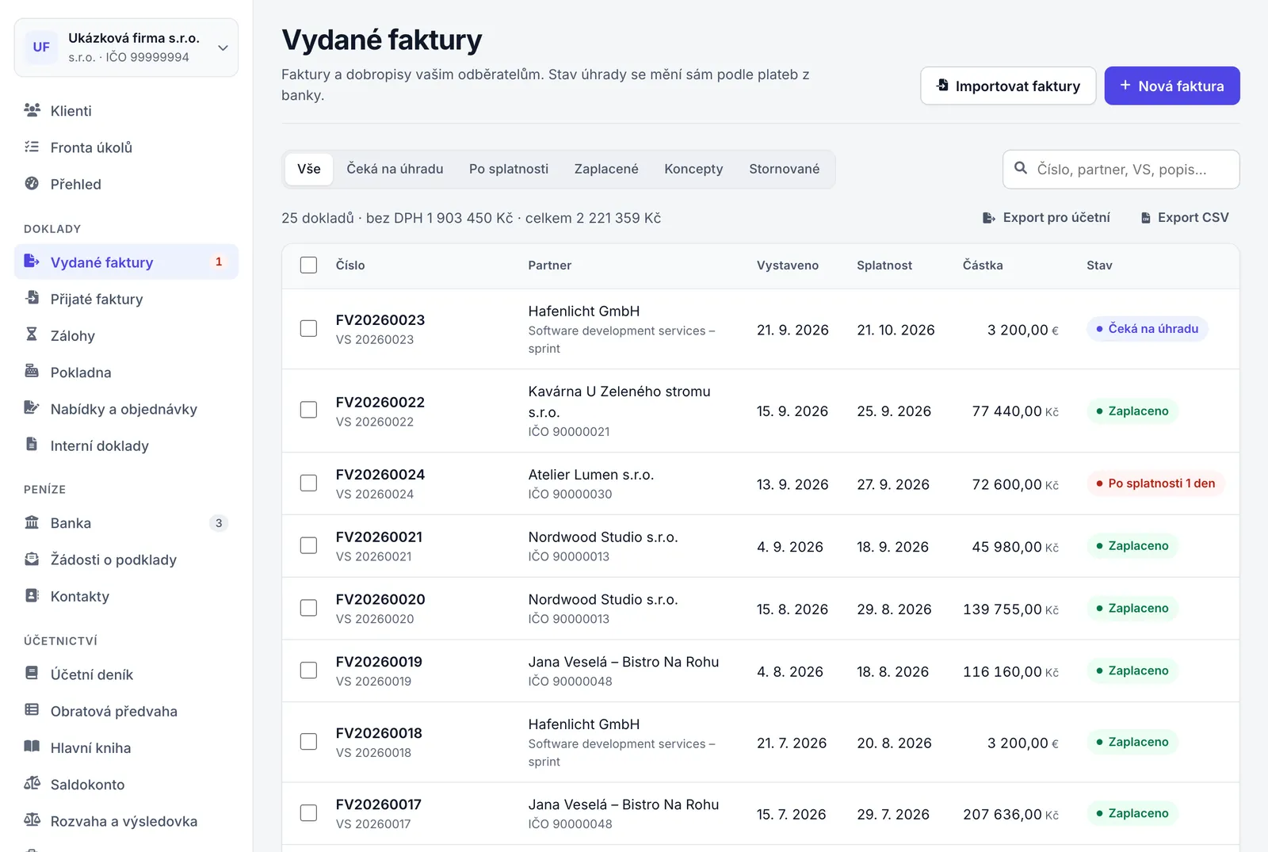Click the Zaplaceno badge for FV20260021
Viewport: 1268px width, 852px height.
(x=1132, y=546)
